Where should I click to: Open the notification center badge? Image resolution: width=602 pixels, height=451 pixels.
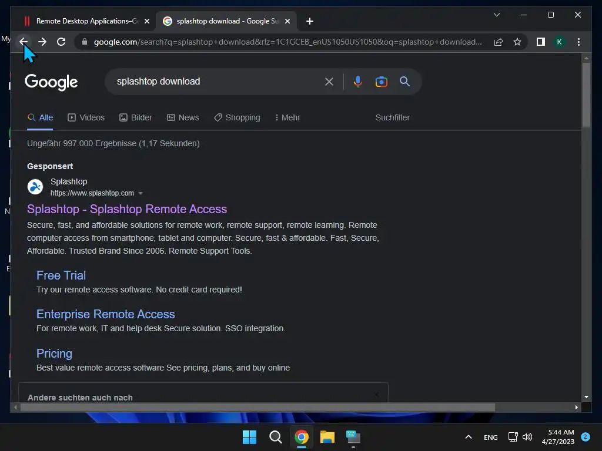[586, 437]
